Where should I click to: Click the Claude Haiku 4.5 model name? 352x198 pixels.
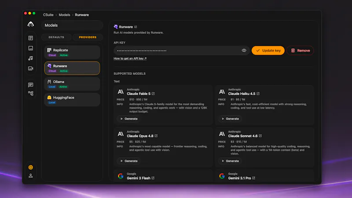coord(242,94)
